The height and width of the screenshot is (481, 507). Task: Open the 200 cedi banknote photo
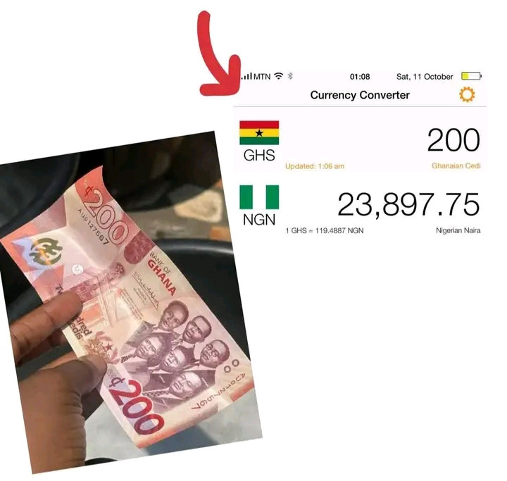(130, 302)
